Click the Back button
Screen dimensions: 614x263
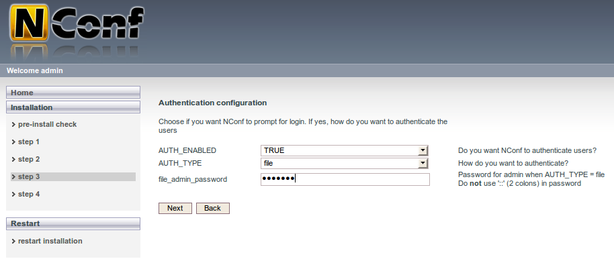click(x=213, y=208)
